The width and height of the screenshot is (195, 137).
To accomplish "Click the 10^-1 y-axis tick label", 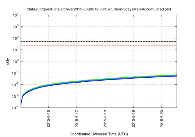I will [x=15, y=73].
